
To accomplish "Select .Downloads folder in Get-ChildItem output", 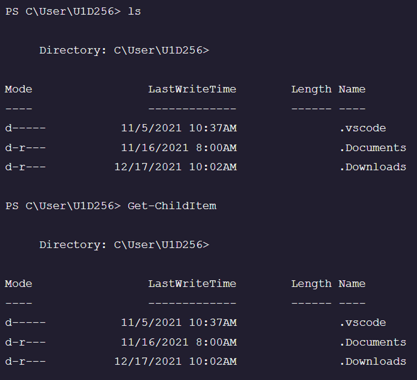I will (373, 362).
